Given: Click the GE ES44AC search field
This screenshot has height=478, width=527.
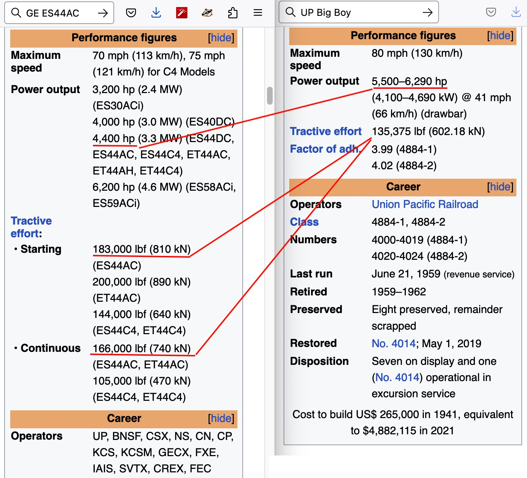Looking at the screenshot, I should point(56,13).
